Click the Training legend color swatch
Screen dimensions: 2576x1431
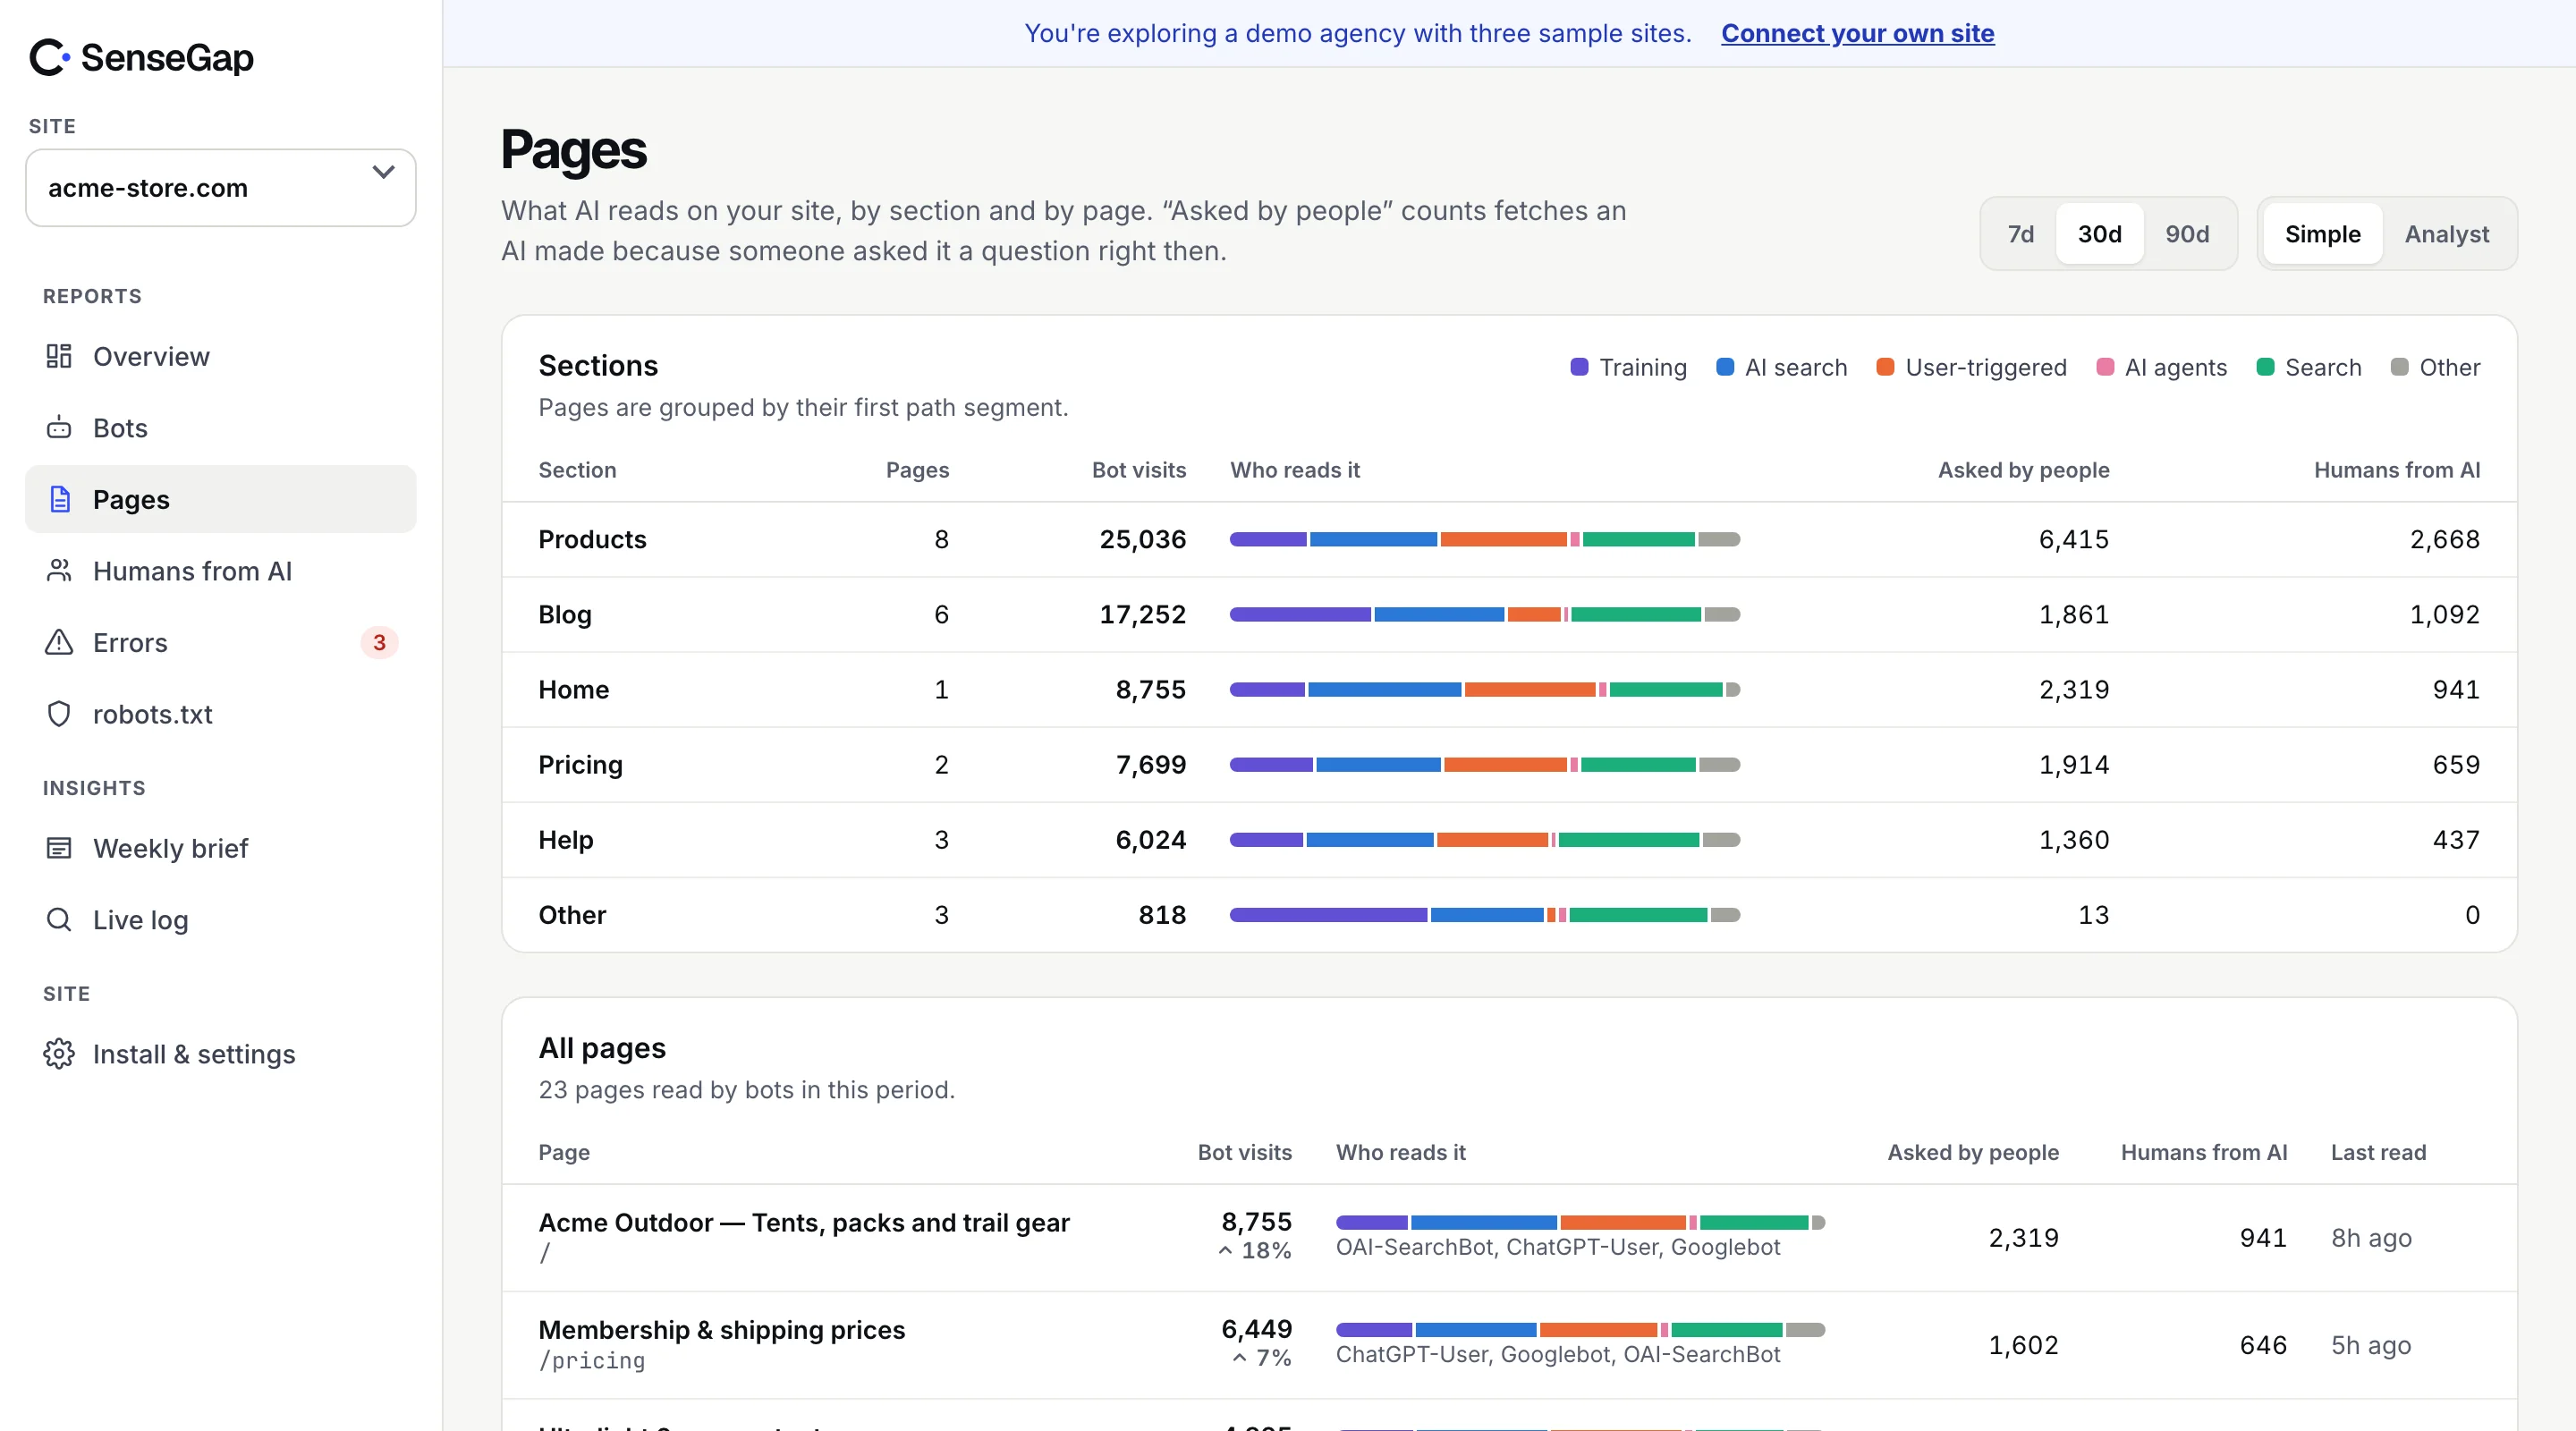(x=1579, y=367)
